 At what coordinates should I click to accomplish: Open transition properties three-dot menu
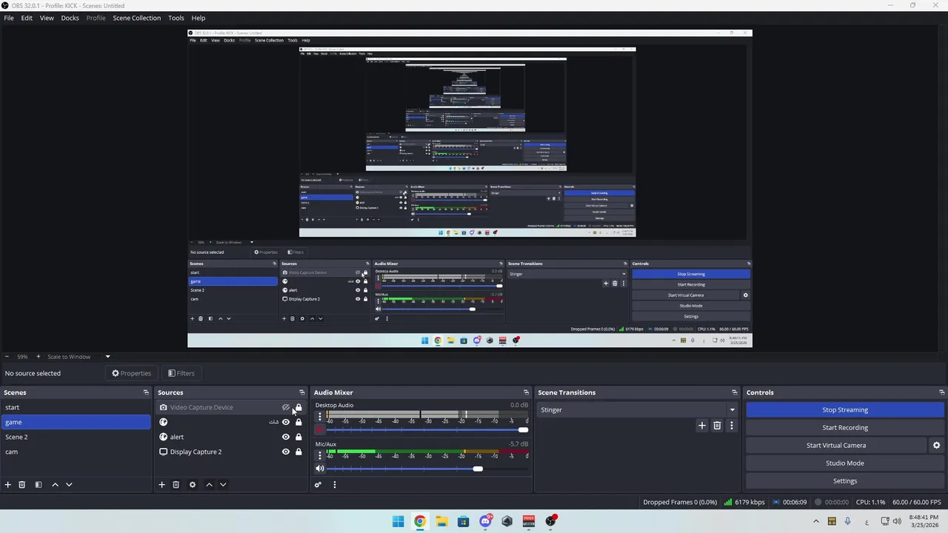[732, 426]
